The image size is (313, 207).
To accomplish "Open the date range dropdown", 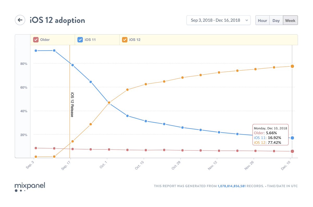I will point(219,20).
